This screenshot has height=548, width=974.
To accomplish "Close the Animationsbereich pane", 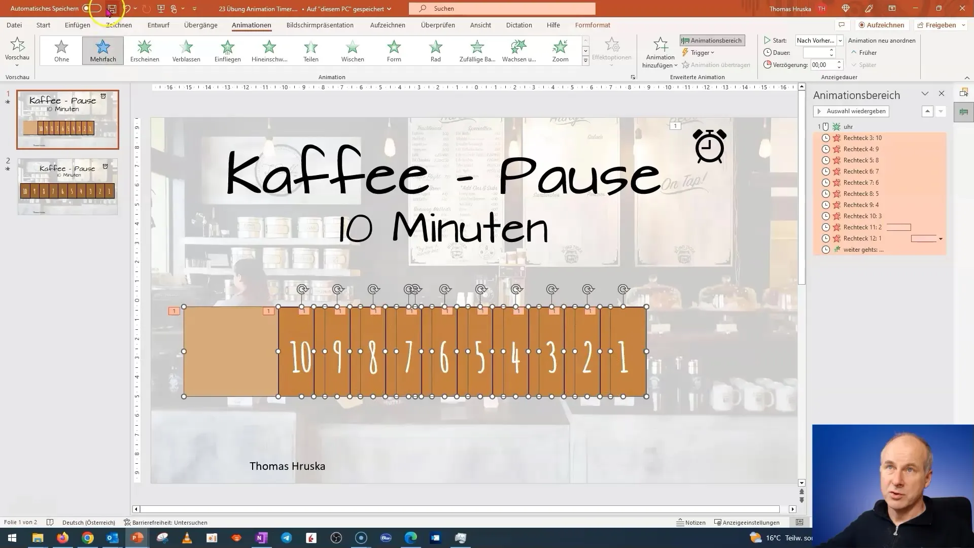I will [942, 94].
